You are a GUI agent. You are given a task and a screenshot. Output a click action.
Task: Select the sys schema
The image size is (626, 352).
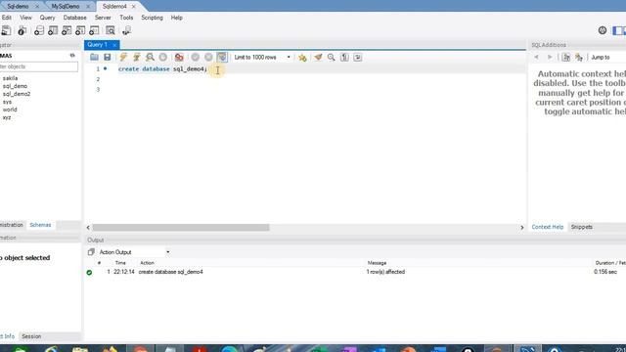7,102
